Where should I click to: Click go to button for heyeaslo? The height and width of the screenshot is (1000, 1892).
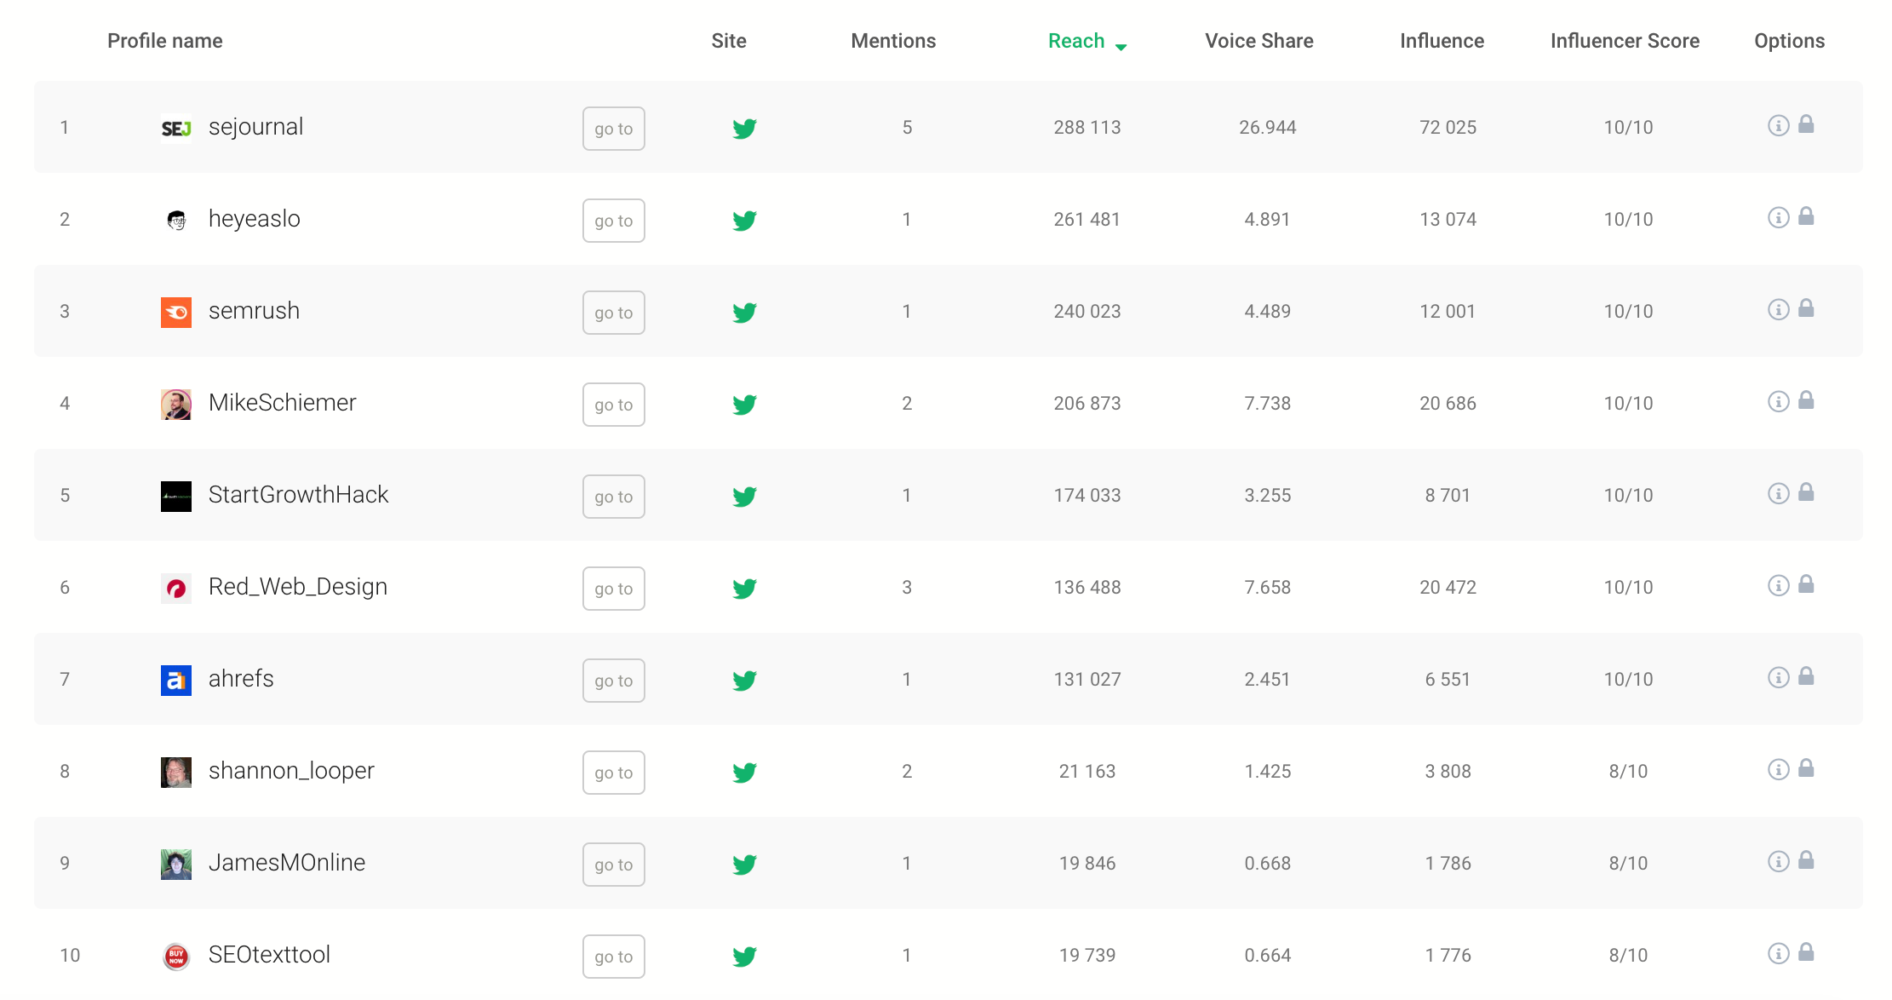pyautogui.click(x=614, y=221)
